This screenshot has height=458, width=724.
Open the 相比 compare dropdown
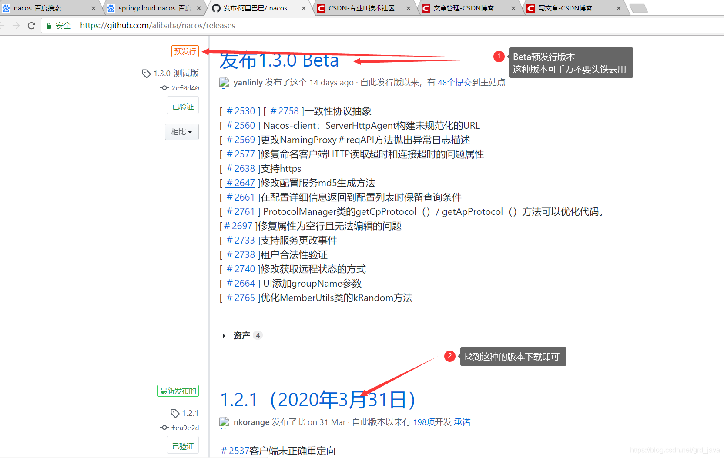[182, 132]
